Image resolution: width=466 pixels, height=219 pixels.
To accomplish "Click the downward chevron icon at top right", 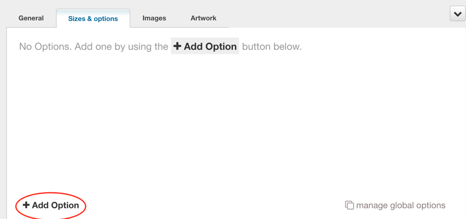I will pos(458,14).
